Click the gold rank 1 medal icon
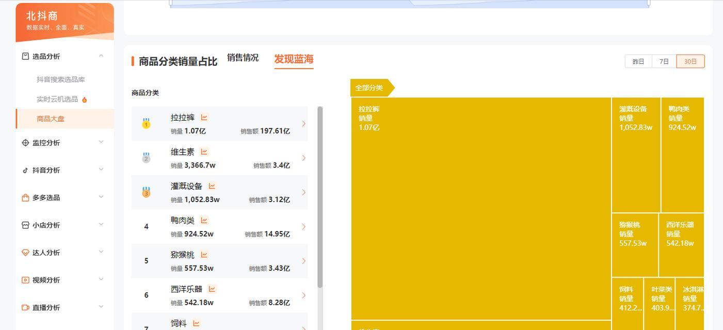Image resolution: width=723 pixels, height=330 pixels. [146, 123]
